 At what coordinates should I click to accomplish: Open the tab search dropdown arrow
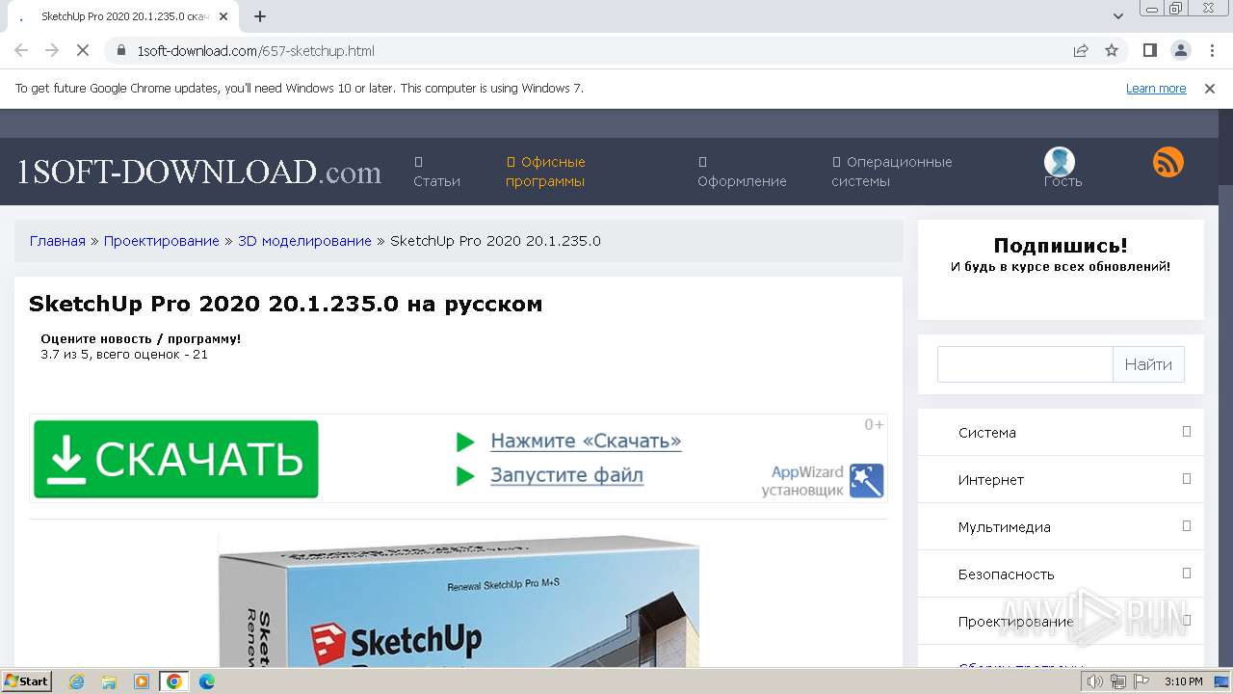coord(1118,16)
